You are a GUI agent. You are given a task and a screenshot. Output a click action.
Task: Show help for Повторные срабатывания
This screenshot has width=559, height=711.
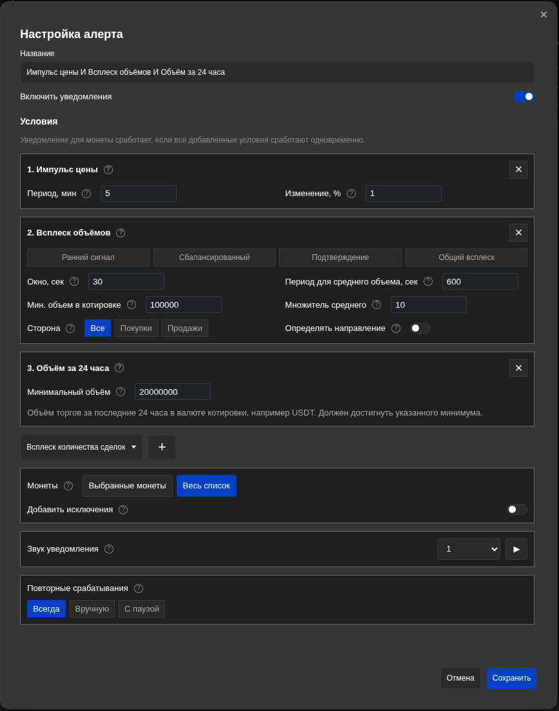(139, 588)
